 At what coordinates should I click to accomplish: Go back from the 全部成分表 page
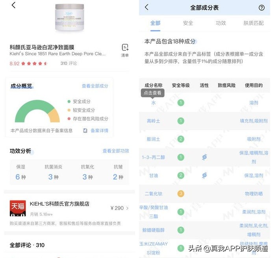pos(146,7)
